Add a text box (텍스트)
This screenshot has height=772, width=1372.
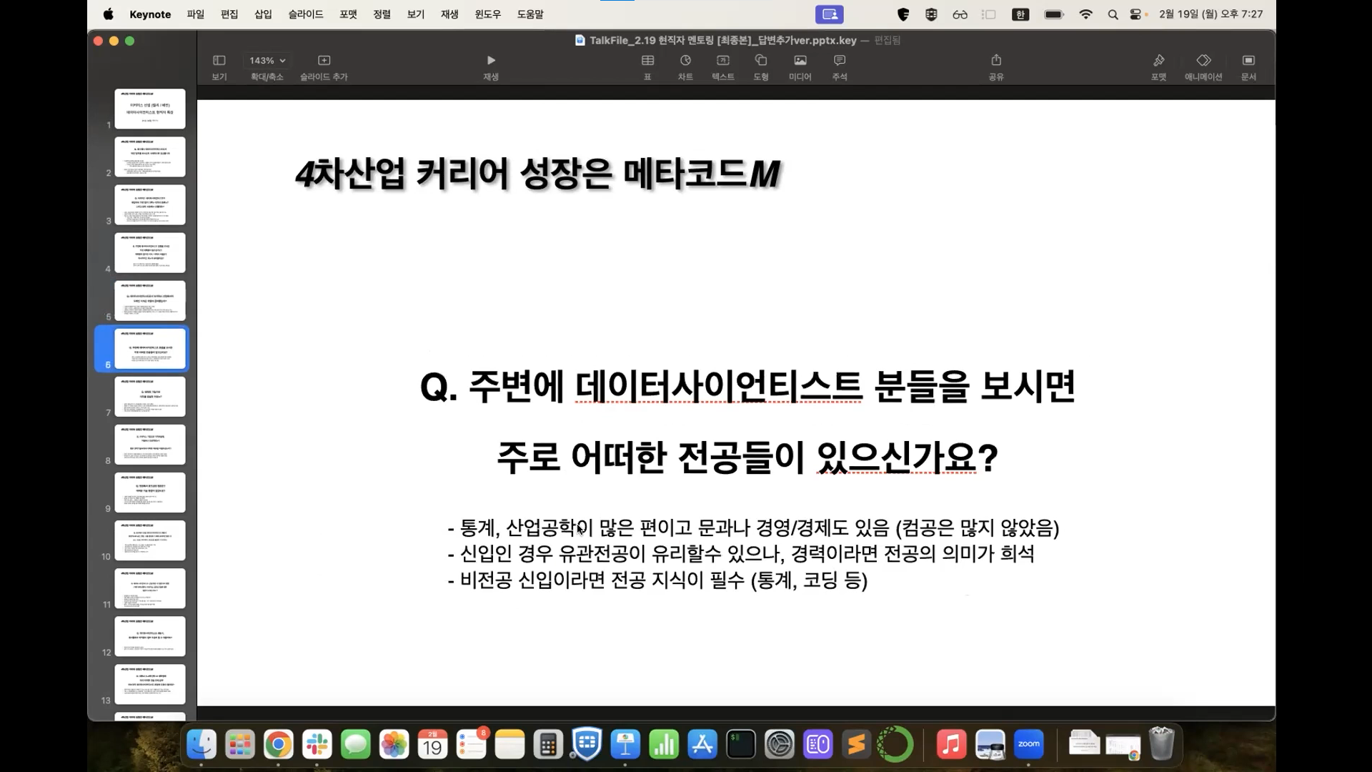coord(722,61)
